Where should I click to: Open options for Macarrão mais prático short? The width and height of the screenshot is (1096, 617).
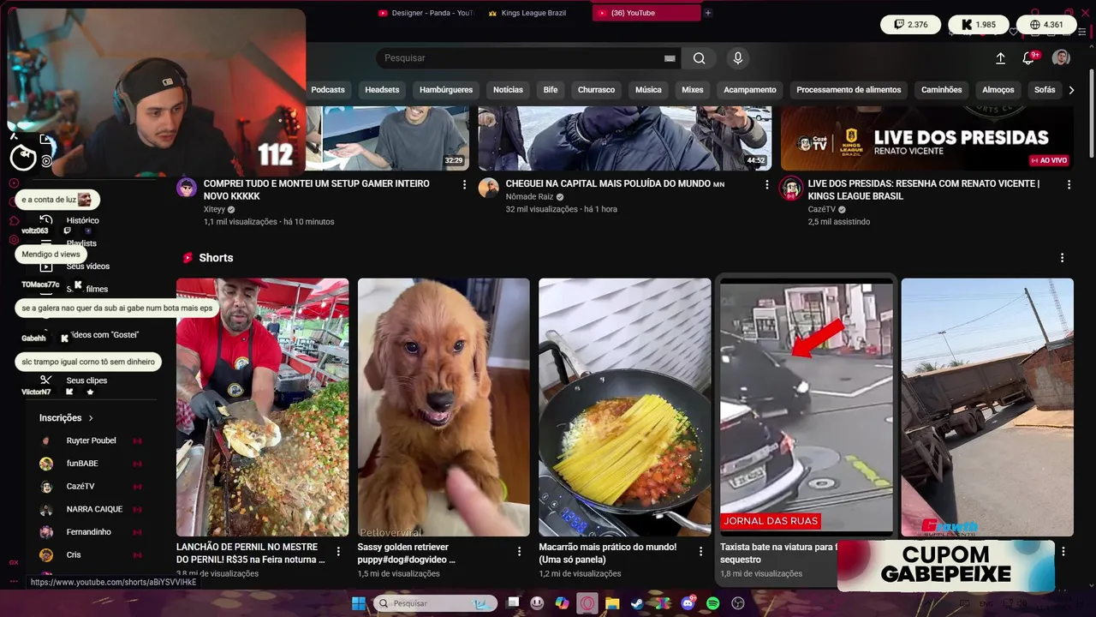tap(700, 552)
